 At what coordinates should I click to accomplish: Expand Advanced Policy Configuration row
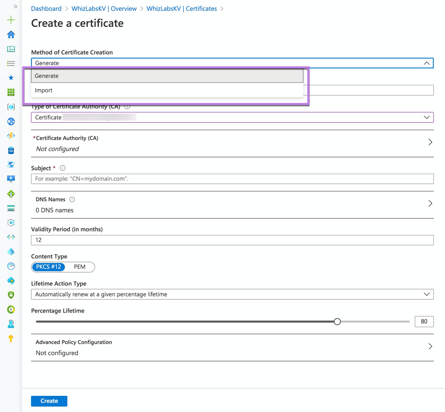232,347
